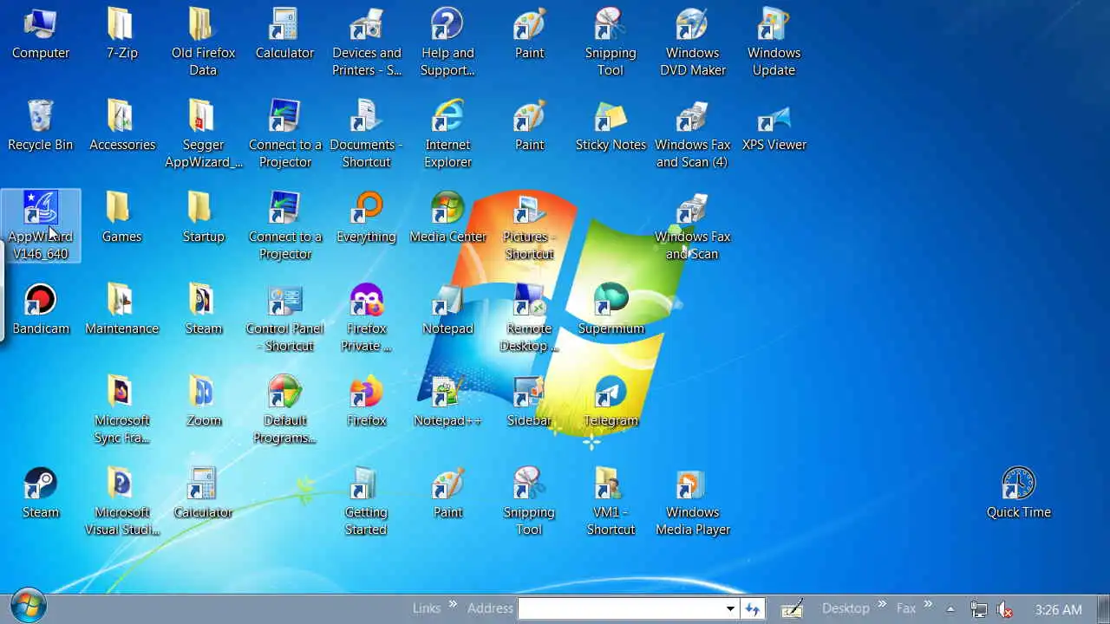Expand the Desktop toolbar chevron
The image size is (1110, 624).
[x=882, y=606]
